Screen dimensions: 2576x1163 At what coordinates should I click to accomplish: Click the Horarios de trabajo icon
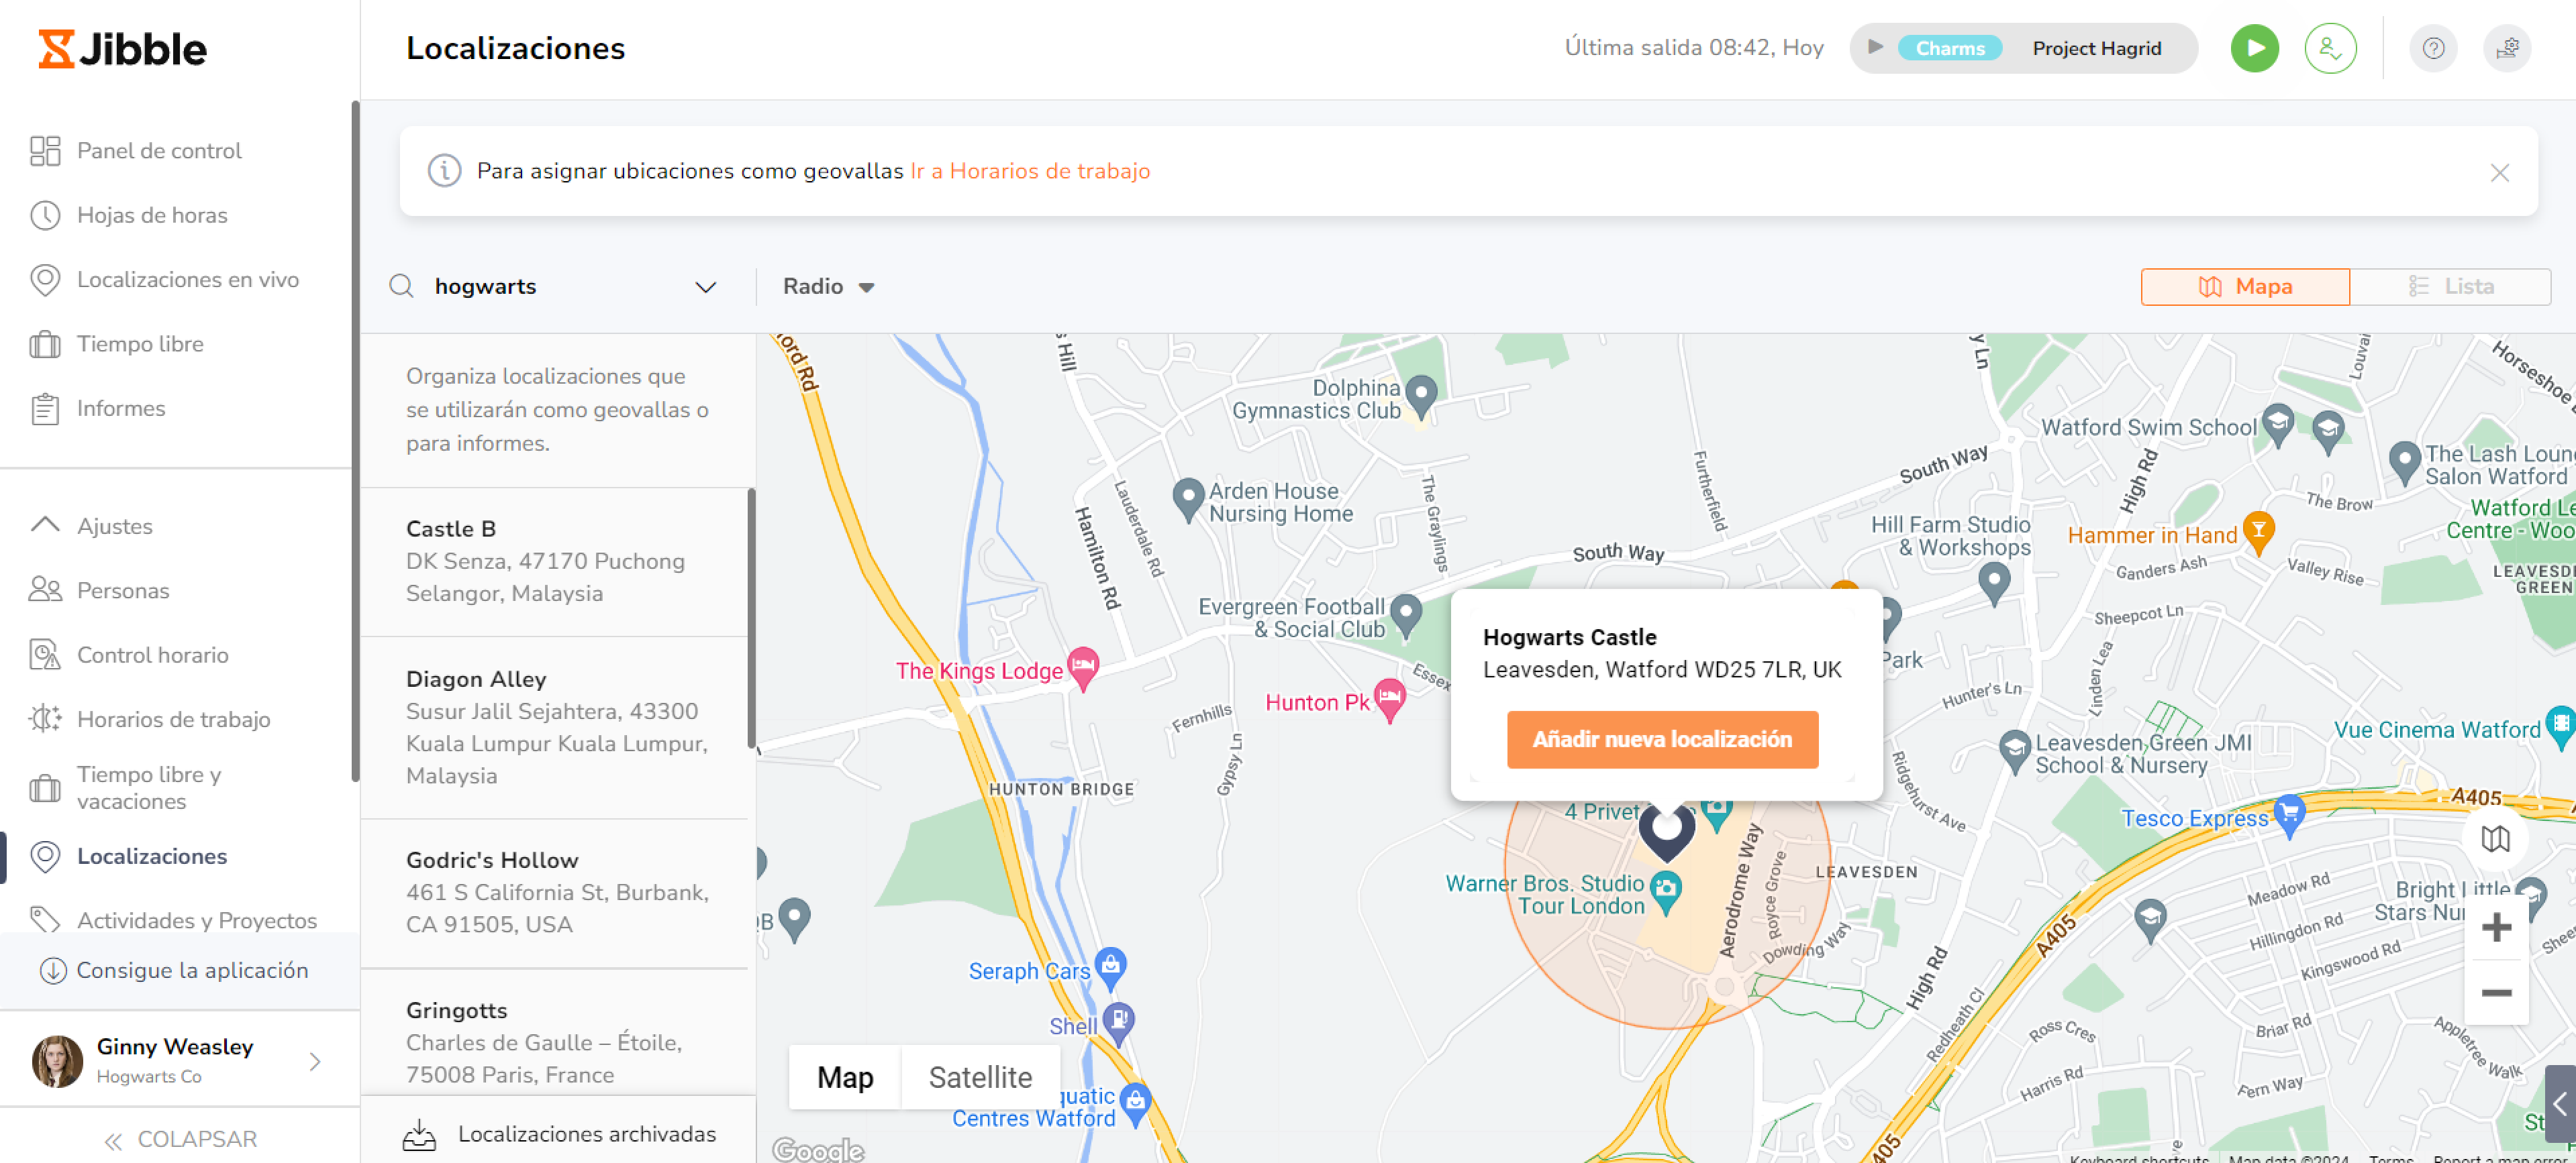point(45,718)
